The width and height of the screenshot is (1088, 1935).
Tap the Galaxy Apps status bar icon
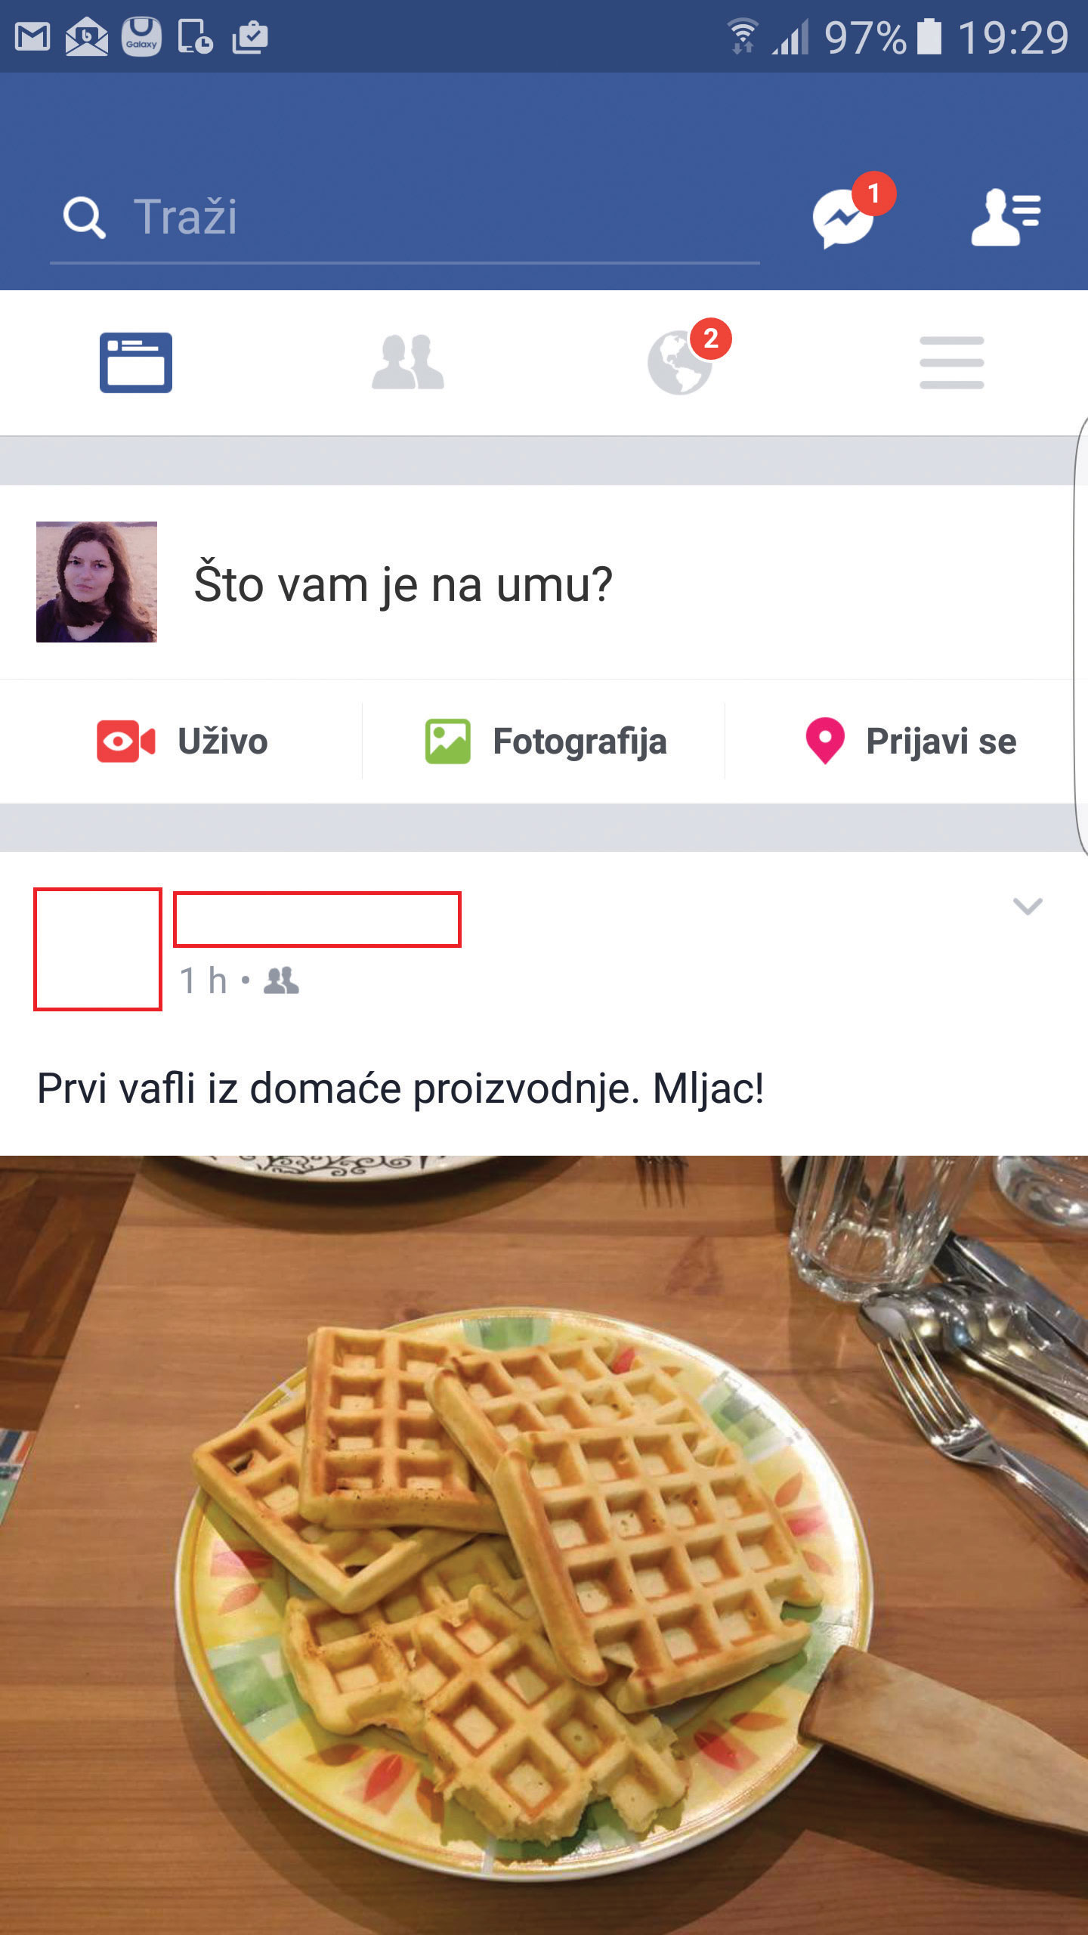tap(142, 37)
